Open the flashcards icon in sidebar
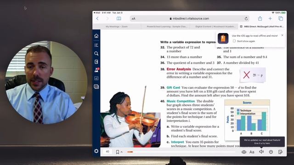This screenshot has width=294, height=165. coord(96,78)
